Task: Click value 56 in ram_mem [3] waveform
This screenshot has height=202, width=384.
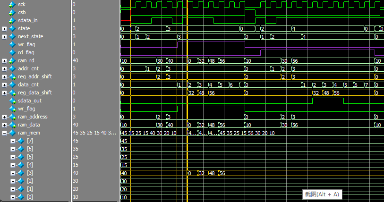Action: point(222,173)
